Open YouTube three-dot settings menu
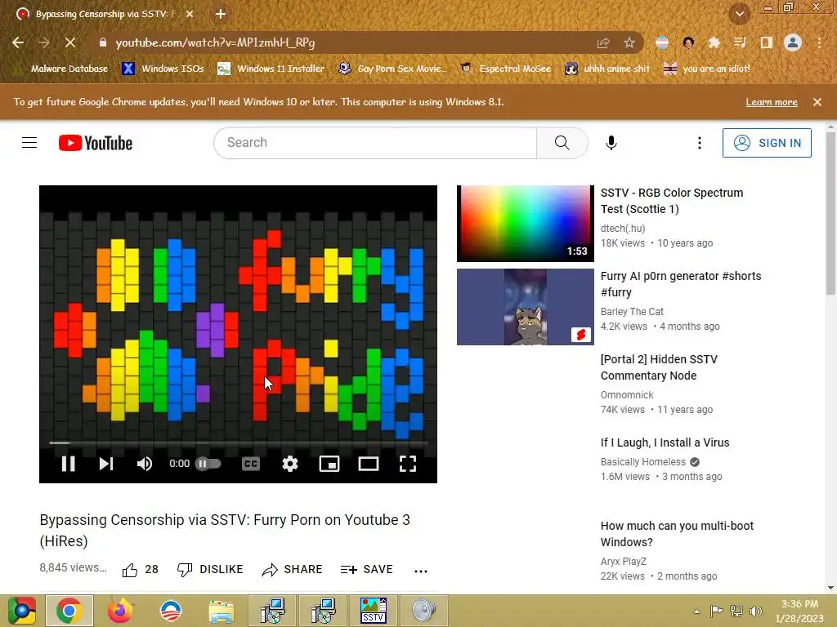The width and height of the screenshot is (837, 627). point(700,143)
